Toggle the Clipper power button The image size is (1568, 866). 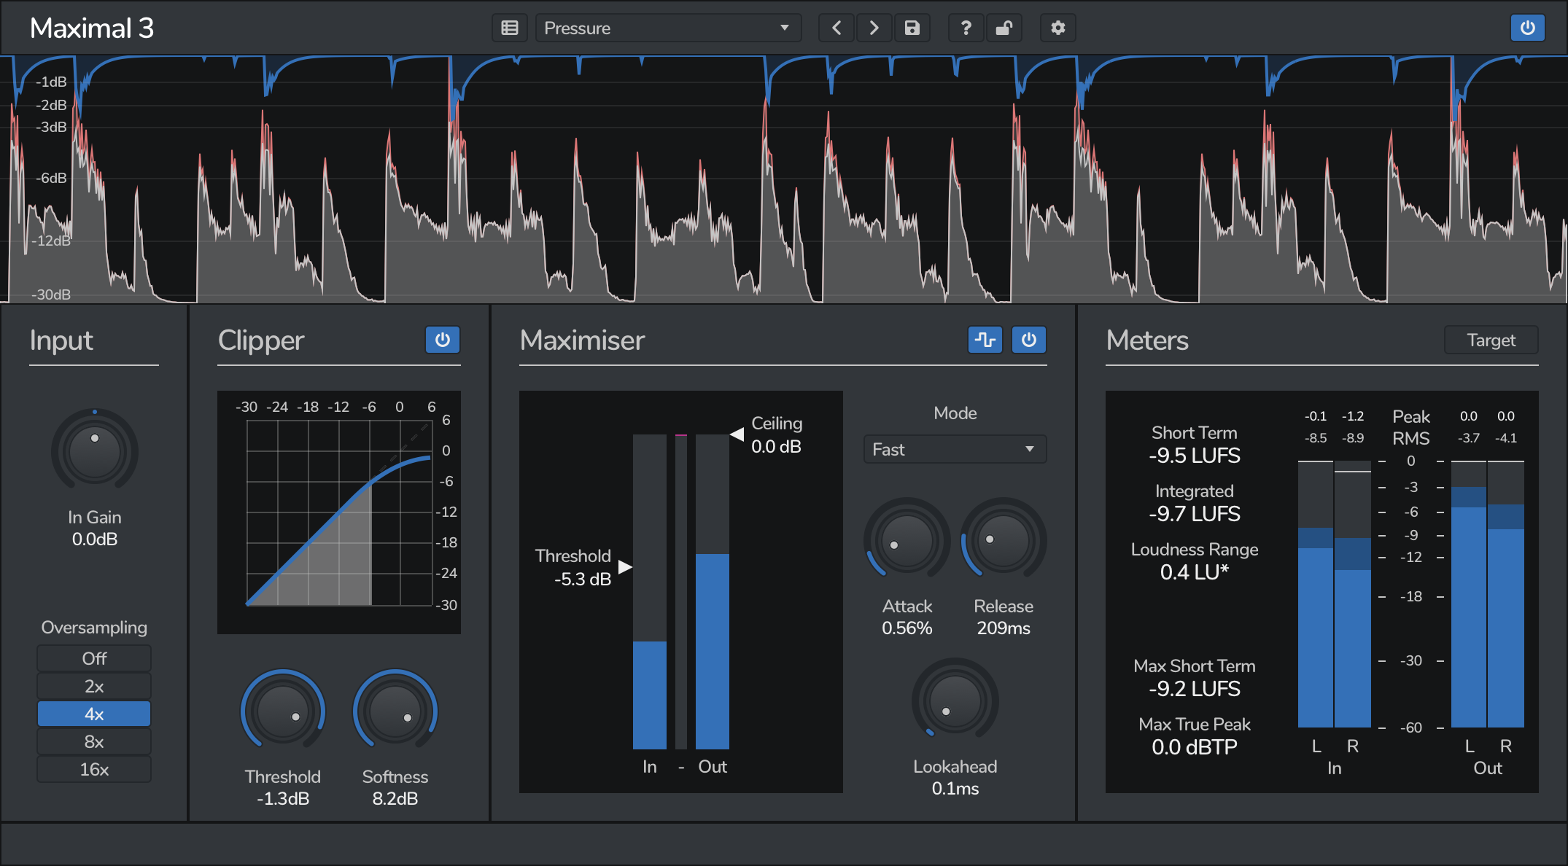(x=443, y=340)
